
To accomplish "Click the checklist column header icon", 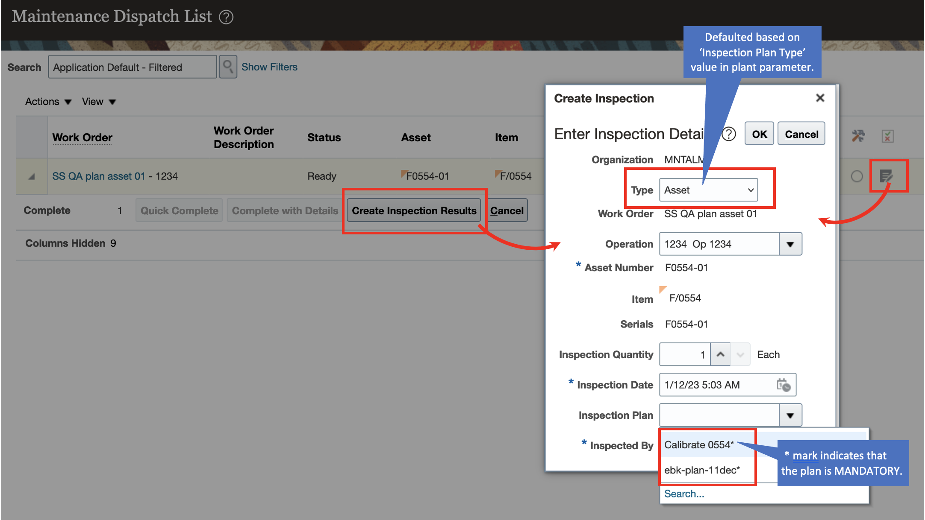I will pyautogui.click(x=887, y=136).
